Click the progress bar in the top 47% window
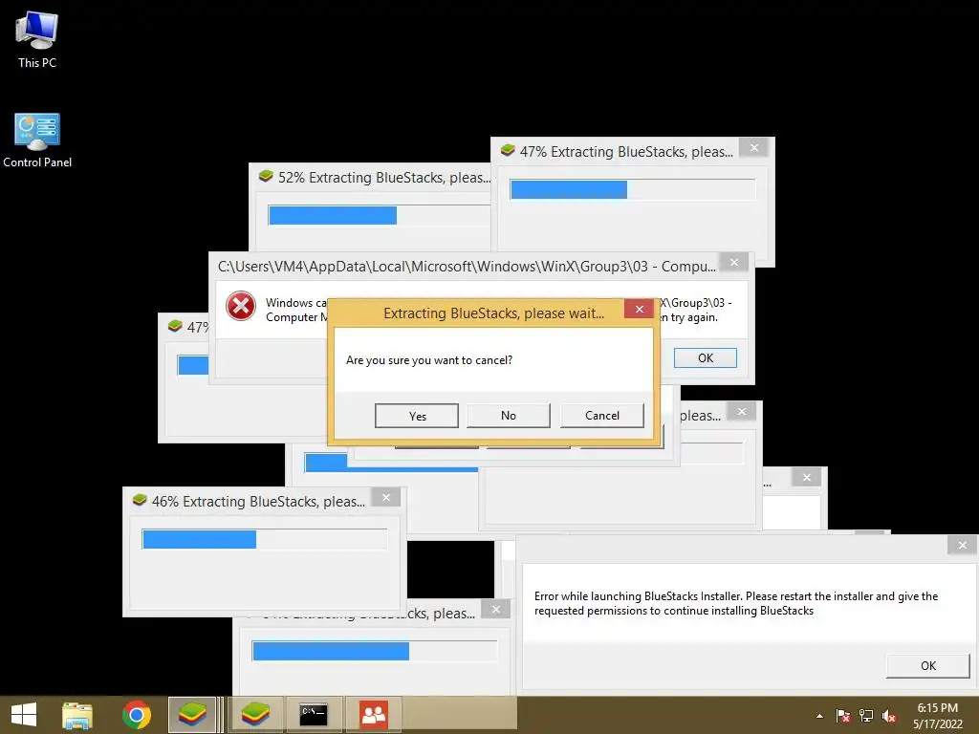The width and height of the screenshot is (979, 734). [x=633, y=190]
